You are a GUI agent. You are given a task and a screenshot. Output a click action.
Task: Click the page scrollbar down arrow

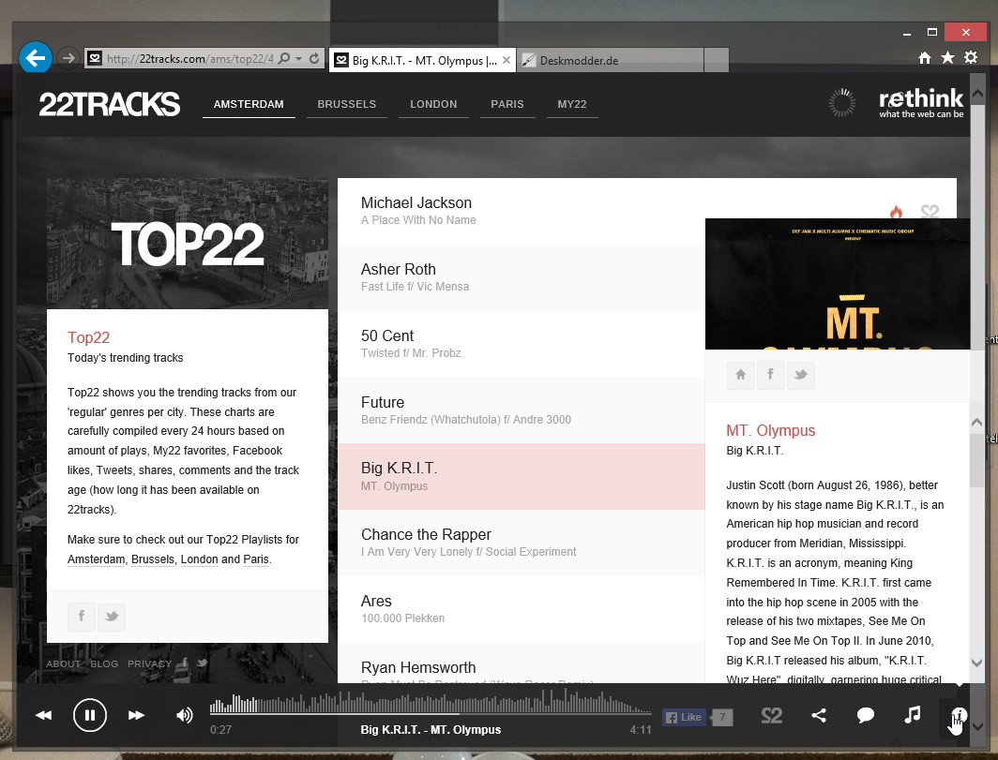coord(977,727)
